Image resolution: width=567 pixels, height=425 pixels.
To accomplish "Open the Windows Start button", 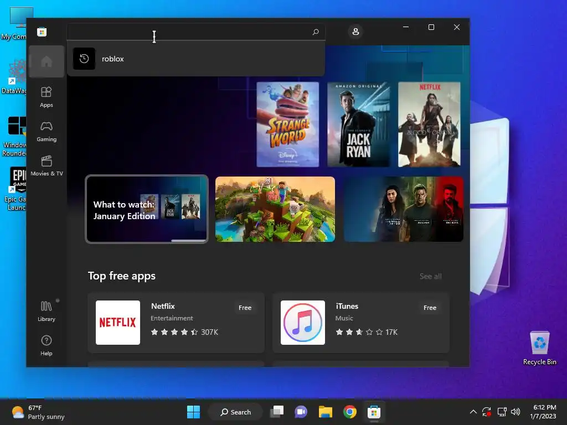I will [193, 412].
